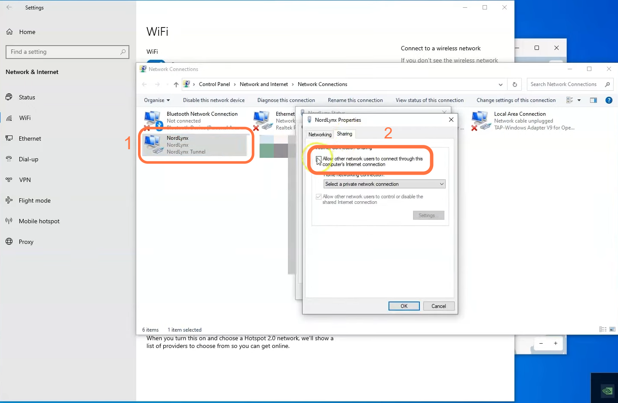Image resolution: width=618 pixels, height=403 pixels.
Task: Open help in Network Connections toolbar
Action: pos(609,100)
